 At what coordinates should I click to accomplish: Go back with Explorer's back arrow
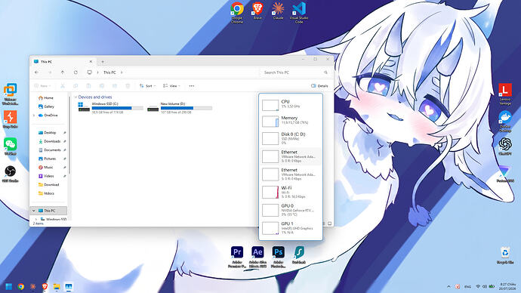tap(36, 72)
